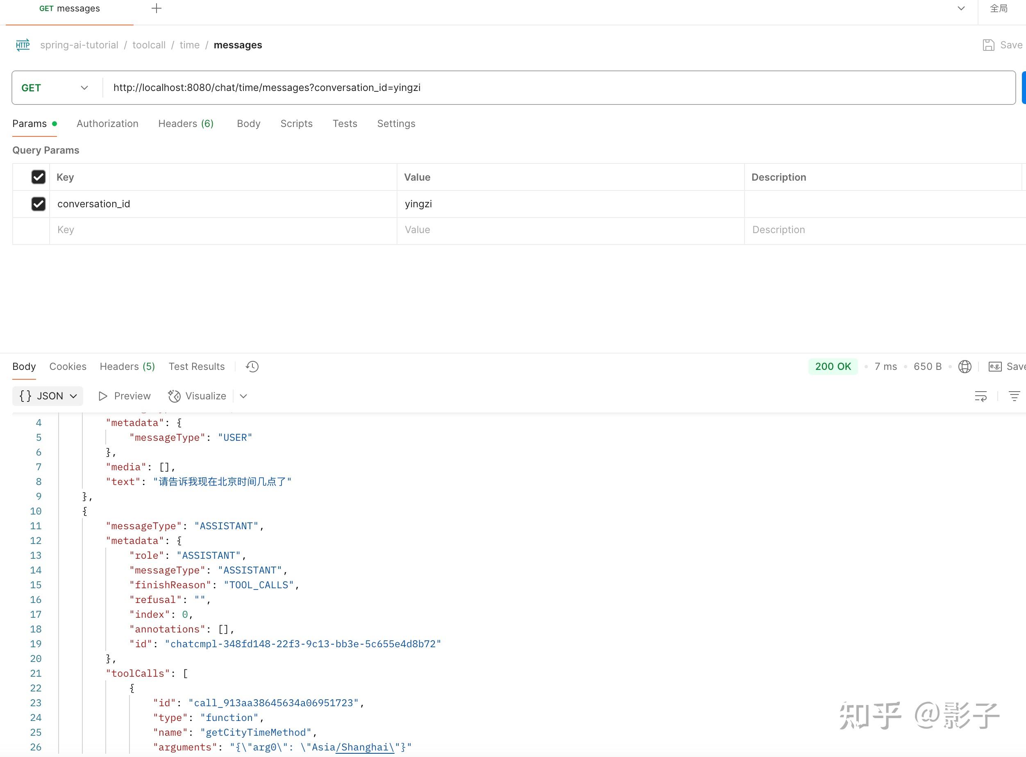Toggle word wrap icon in response
The width and height of the screenshot is (1026, 757).
tap(980, 397)
